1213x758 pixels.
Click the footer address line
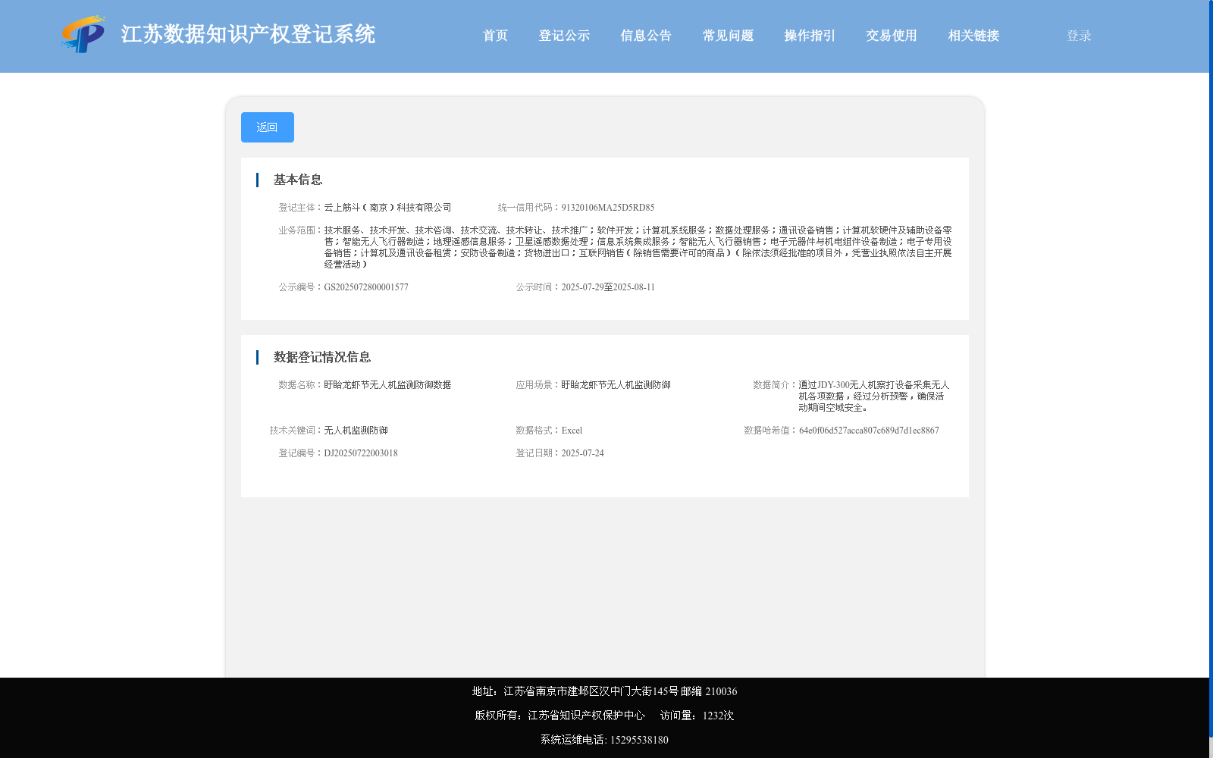point(604,691)
